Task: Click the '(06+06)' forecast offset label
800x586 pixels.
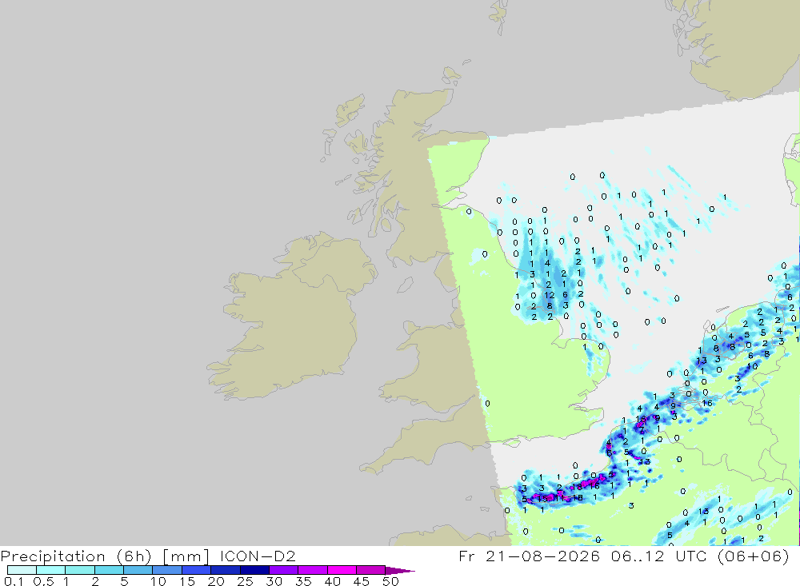Action: click(x=753, y=556)
